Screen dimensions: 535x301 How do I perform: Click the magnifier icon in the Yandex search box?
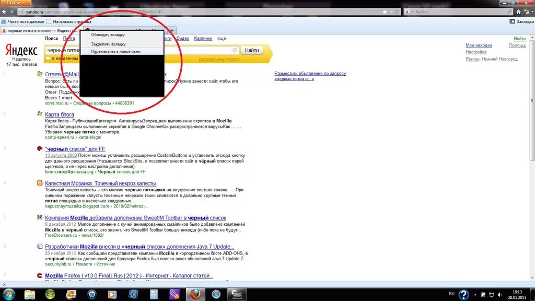point(509,11)
